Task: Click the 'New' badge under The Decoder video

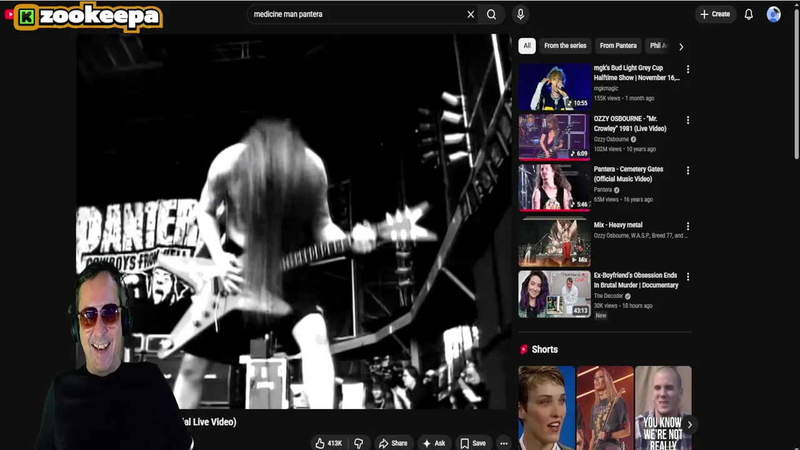Action: tap(601, 316)
